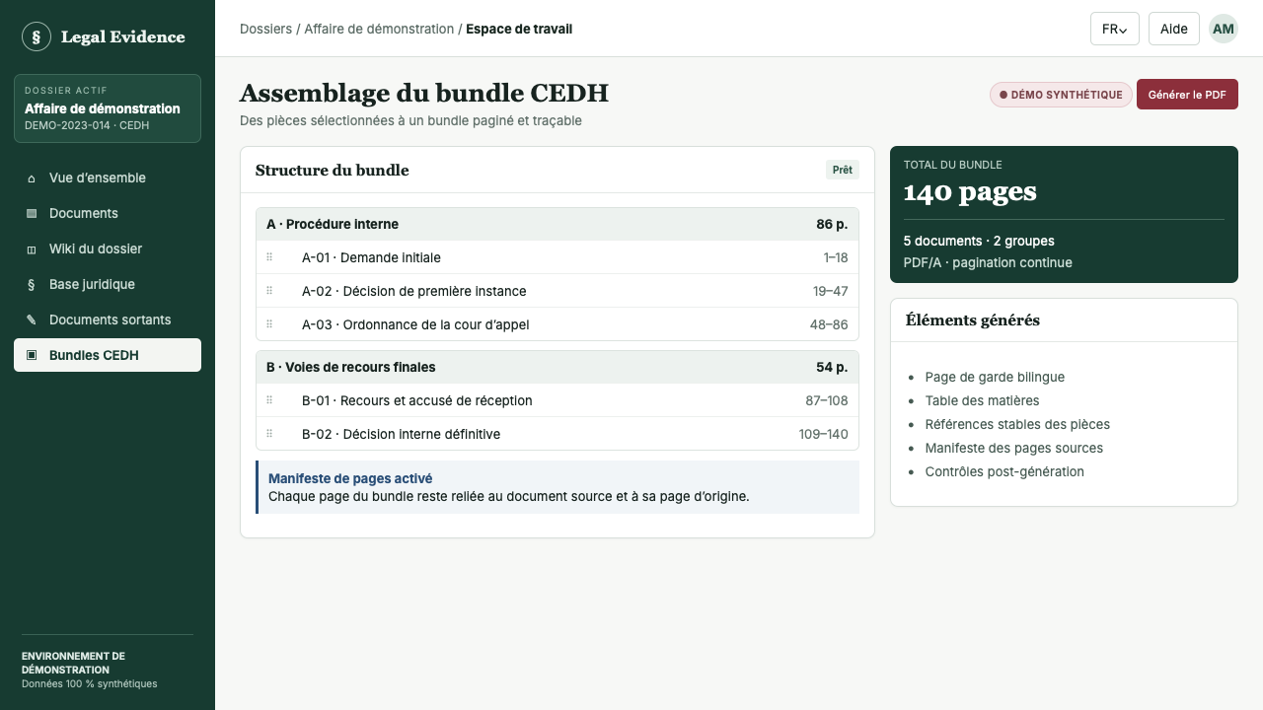Click drag handle for B-02 Décision interne définitive
1263x710 pixels.
point(269,434)
